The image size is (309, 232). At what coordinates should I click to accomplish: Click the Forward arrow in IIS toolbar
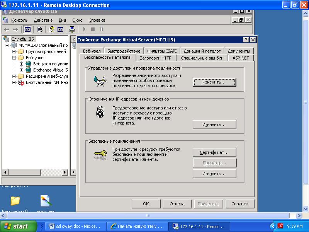click(x=15, y=29)
